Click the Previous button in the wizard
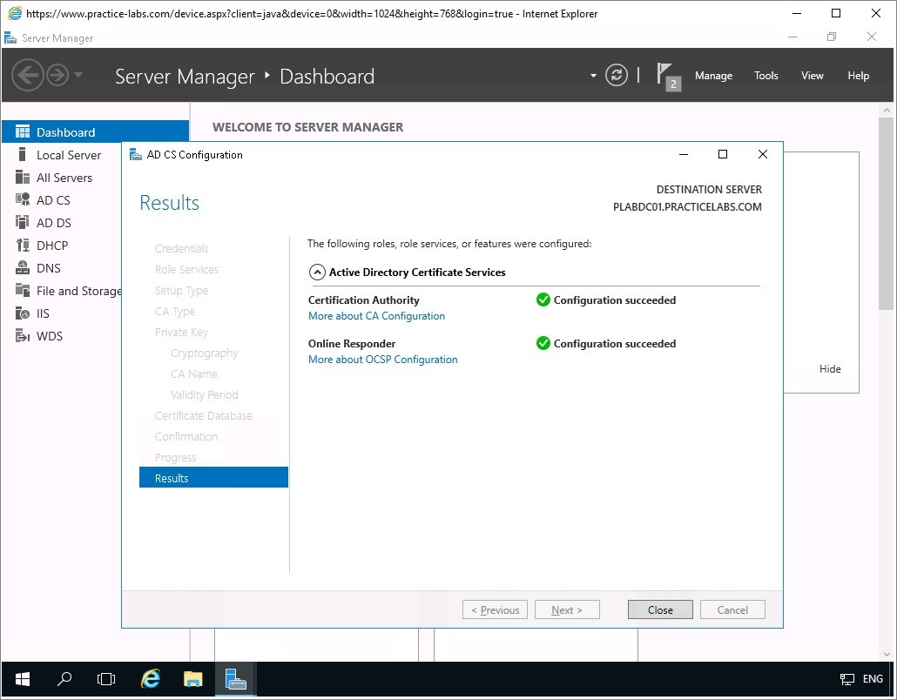Screen dimensions: 897x700 495,609
